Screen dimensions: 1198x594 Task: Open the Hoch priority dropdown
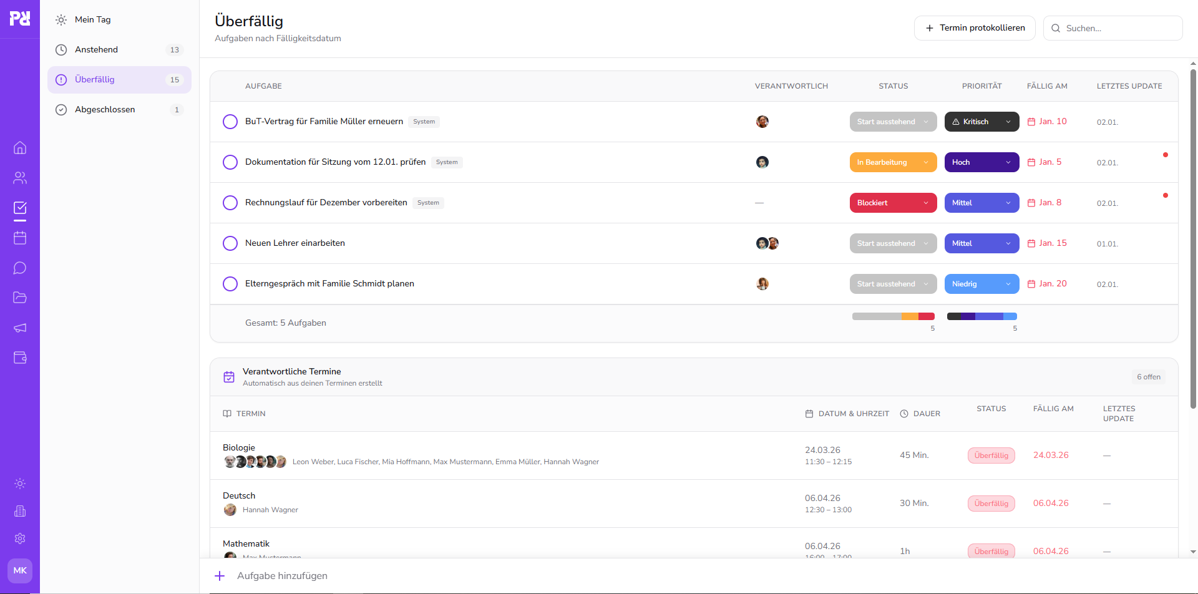click(981, 162)
